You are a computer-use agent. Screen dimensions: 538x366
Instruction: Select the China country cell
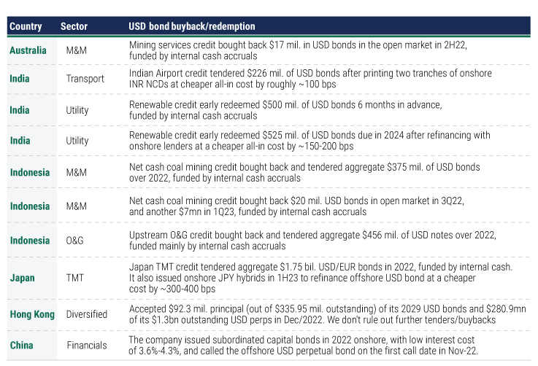pos(22,344)
